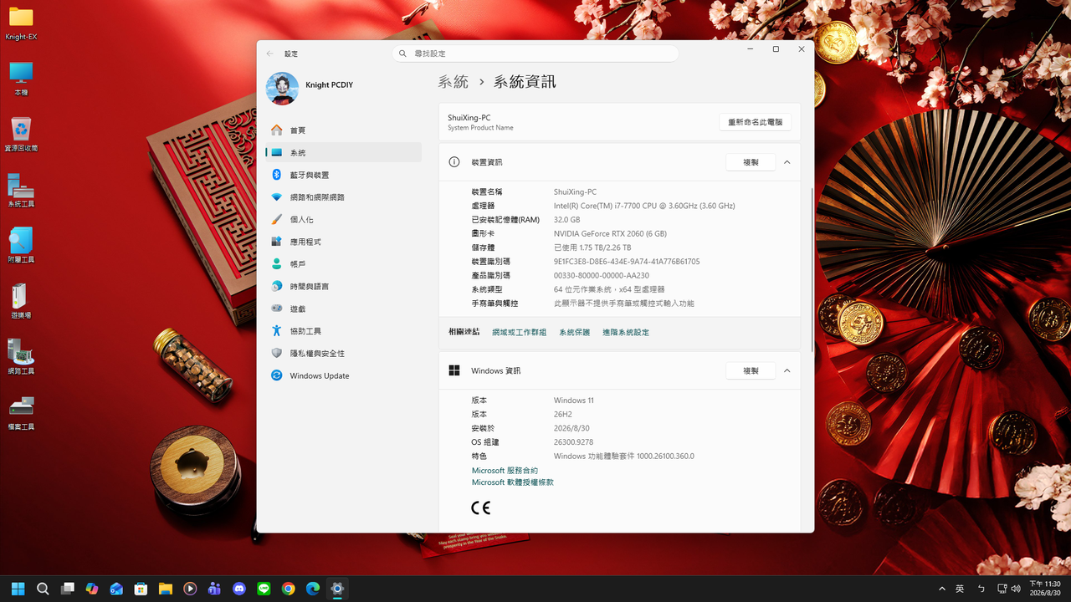Open the Knight-EX folder on the desktop
This screenshot has height=602, width=1071.
click(x=21, y=23)
